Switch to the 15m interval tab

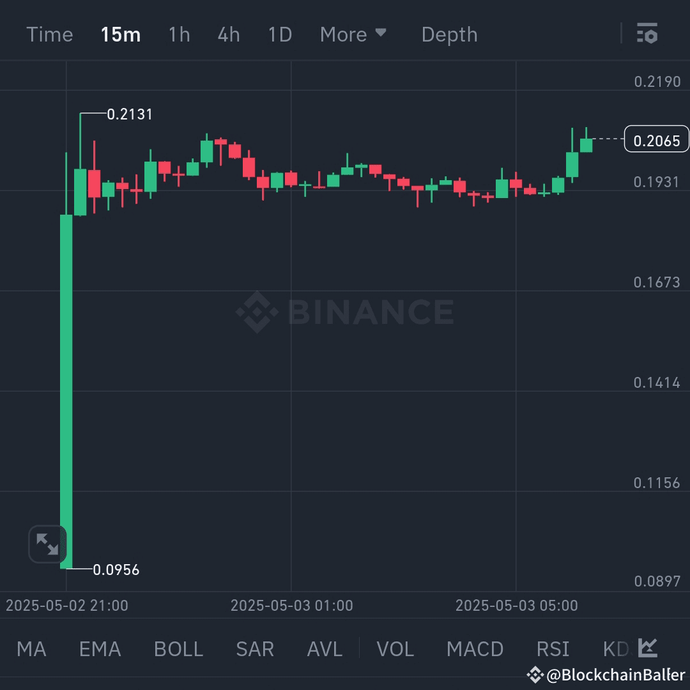tap(120, 34)
